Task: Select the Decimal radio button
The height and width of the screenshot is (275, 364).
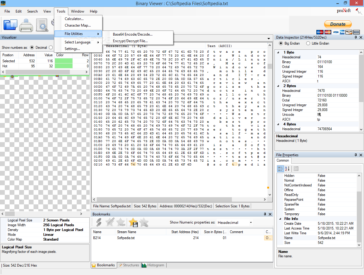Action: pos(32,48)
